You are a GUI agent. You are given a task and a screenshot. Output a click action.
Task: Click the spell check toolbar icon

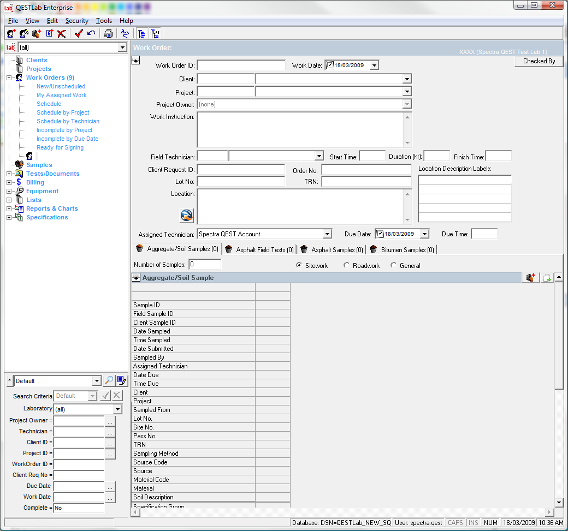(x=125, y=34)
